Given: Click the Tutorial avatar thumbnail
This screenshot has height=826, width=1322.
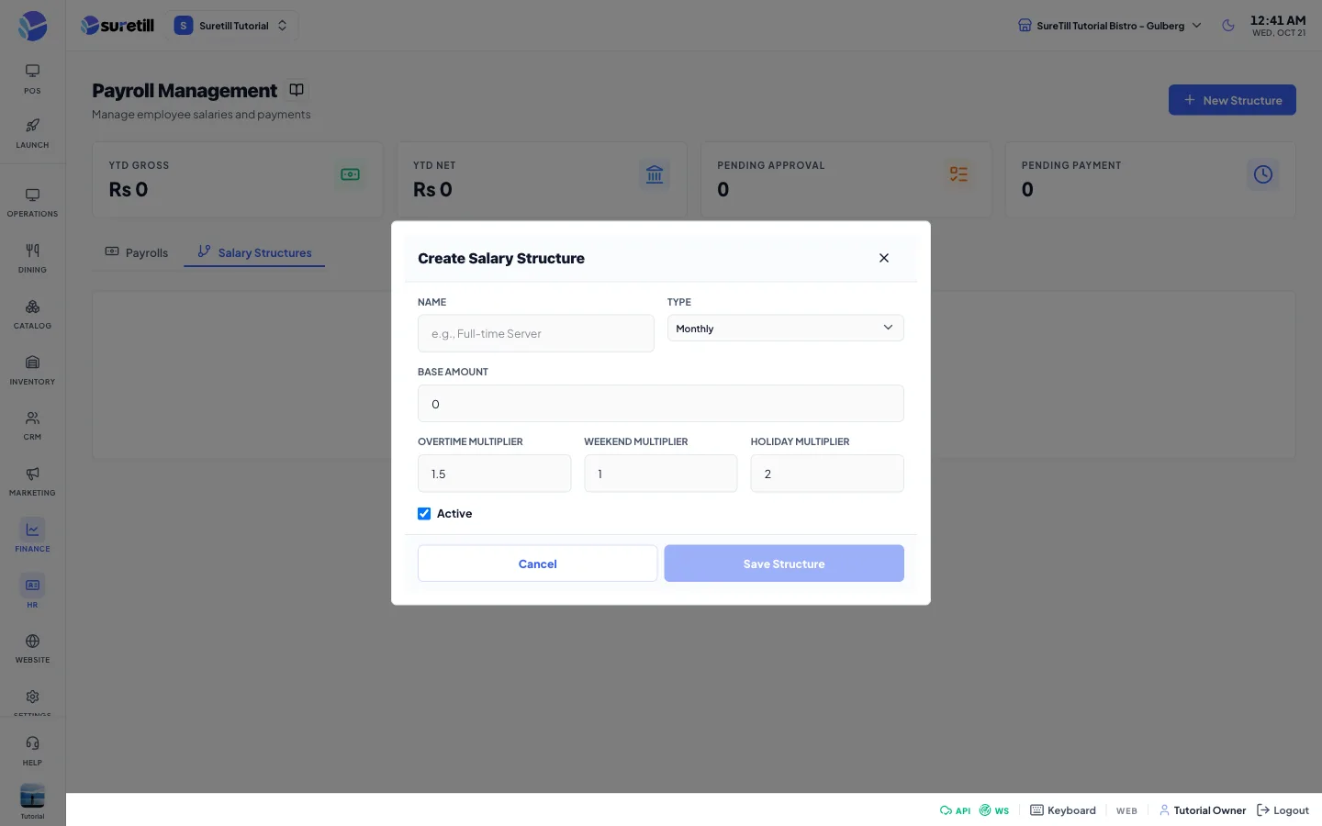Looking at the screenshot, I should (x=32, y=796).
